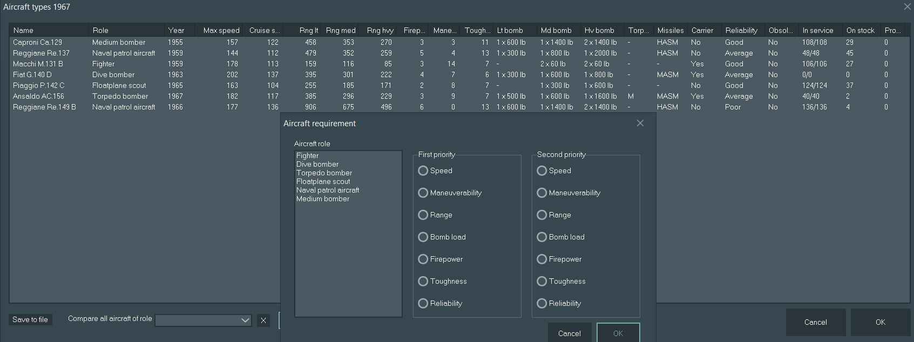The height and width of the screenshot is (342, 914).
Task: Choose Fighter in the Aircraft role list
Action: [348, 155]
